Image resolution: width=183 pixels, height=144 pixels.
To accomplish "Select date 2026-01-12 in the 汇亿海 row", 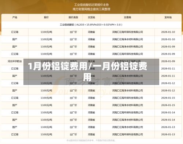I will 168,83.
